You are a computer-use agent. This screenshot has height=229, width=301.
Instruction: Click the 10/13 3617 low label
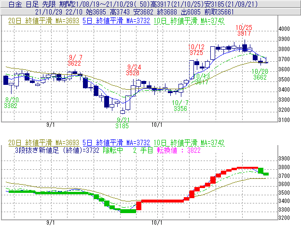pyautogui.click(x=202, y=79)
